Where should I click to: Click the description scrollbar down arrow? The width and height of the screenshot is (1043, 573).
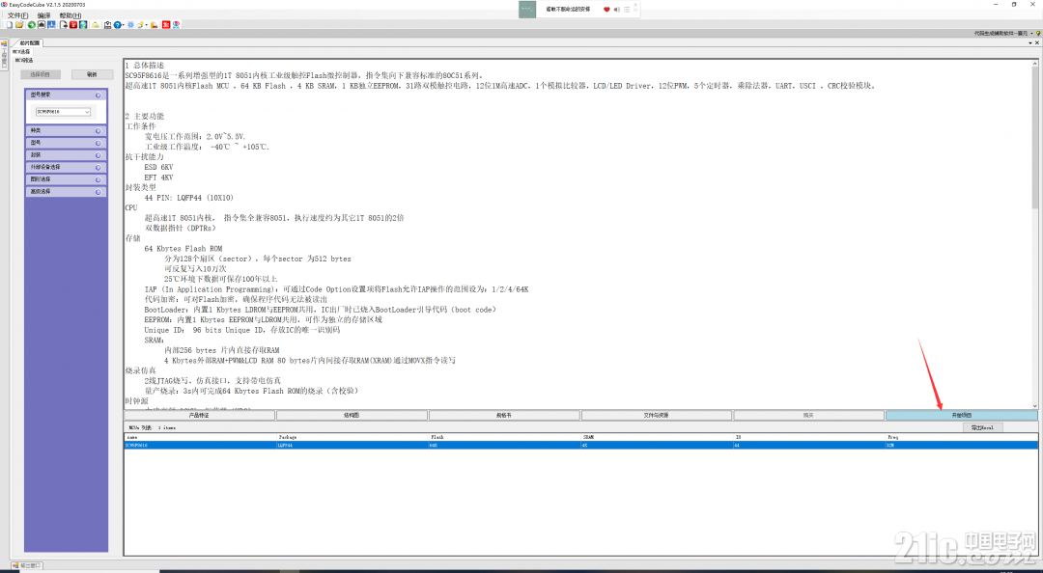(1035, 405)
